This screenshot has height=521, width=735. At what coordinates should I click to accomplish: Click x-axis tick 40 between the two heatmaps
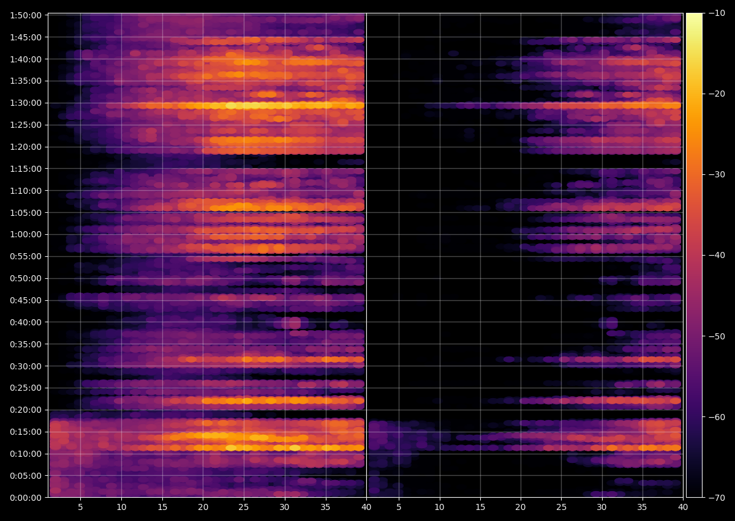tap(366, 507)
